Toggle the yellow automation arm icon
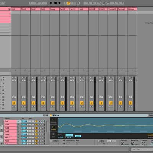 click(x=68, y=3)
